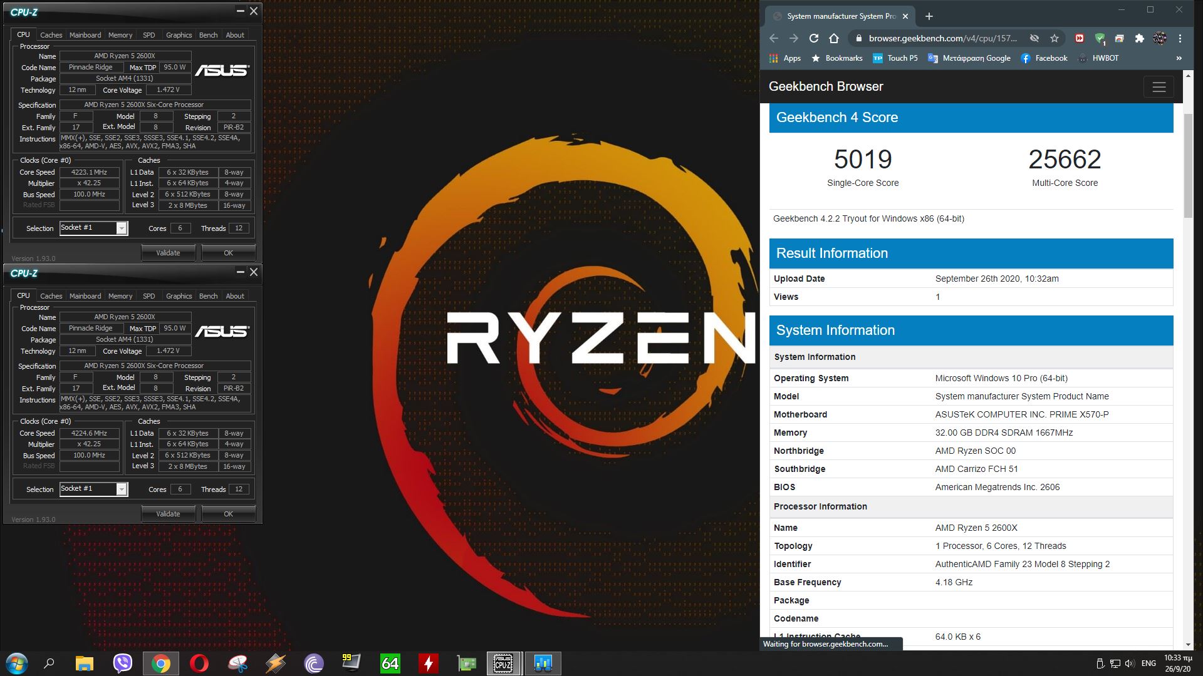The width and height of the screenshot is (1203, 676).
Task: Click the geekbench URL address bar
Action: point(942,38)
